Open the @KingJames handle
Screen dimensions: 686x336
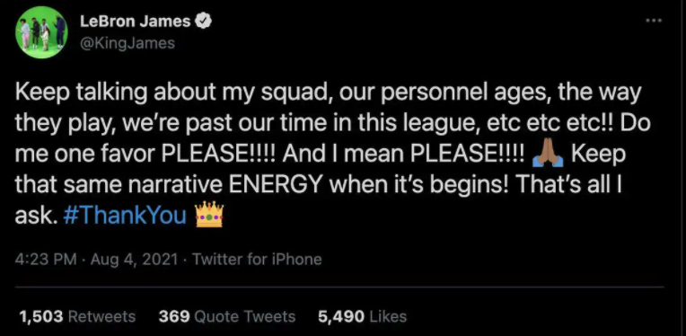[128, 43]
